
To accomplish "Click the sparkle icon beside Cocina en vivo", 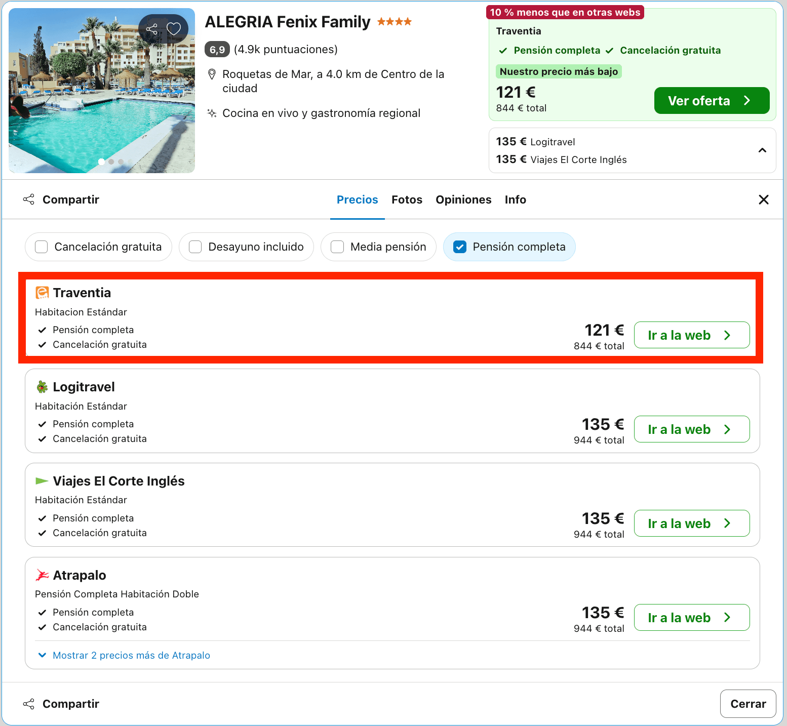I will [212, 113].
